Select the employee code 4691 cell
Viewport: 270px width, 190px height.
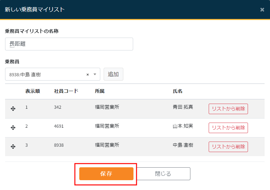(59, 126)
